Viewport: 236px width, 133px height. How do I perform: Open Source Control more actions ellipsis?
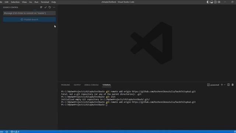pyautogui.click(x=54, y=7)
